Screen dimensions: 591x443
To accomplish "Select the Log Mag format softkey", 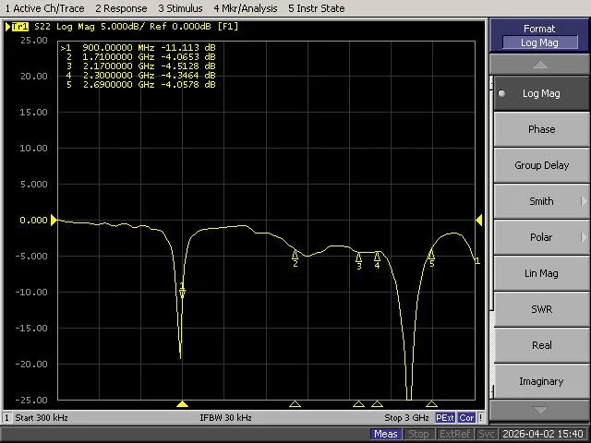I will (541, 93).
